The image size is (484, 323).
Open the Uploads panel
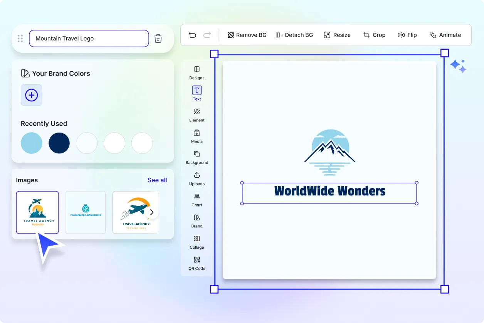(197, 178)
